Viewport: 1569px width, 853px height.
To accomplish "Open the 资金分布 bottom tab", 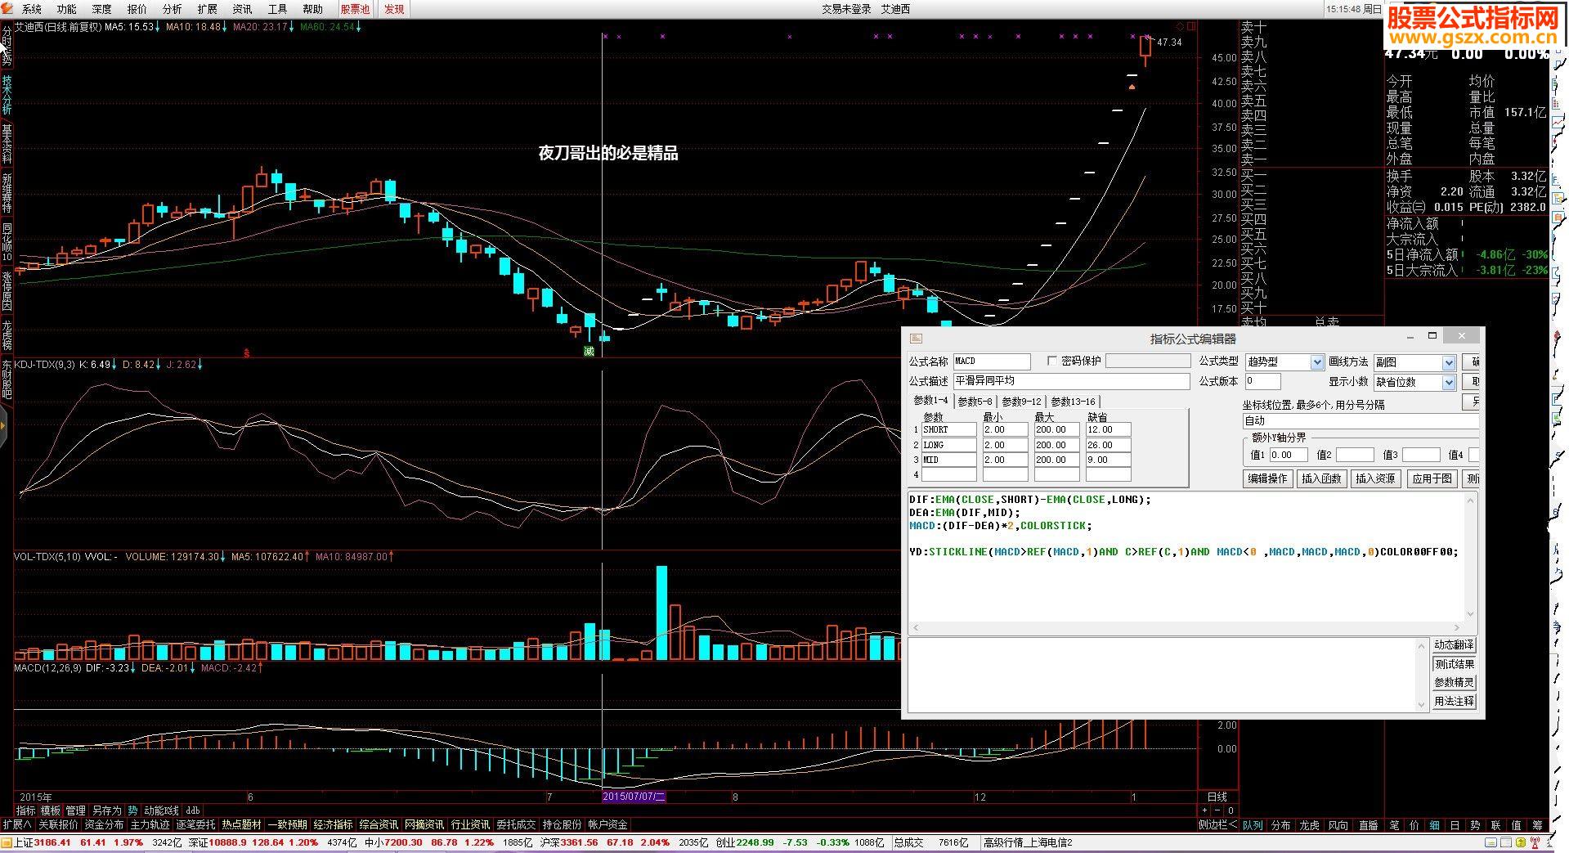I will (x=104, y=825).
